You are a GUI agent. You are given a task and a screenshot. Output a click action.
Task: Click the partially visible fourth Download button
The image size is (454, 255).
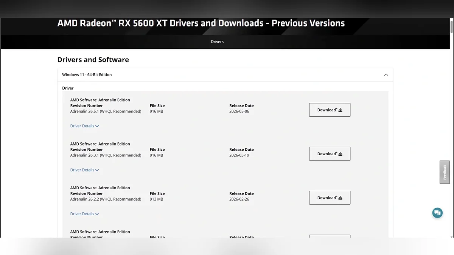pos(330,236)
